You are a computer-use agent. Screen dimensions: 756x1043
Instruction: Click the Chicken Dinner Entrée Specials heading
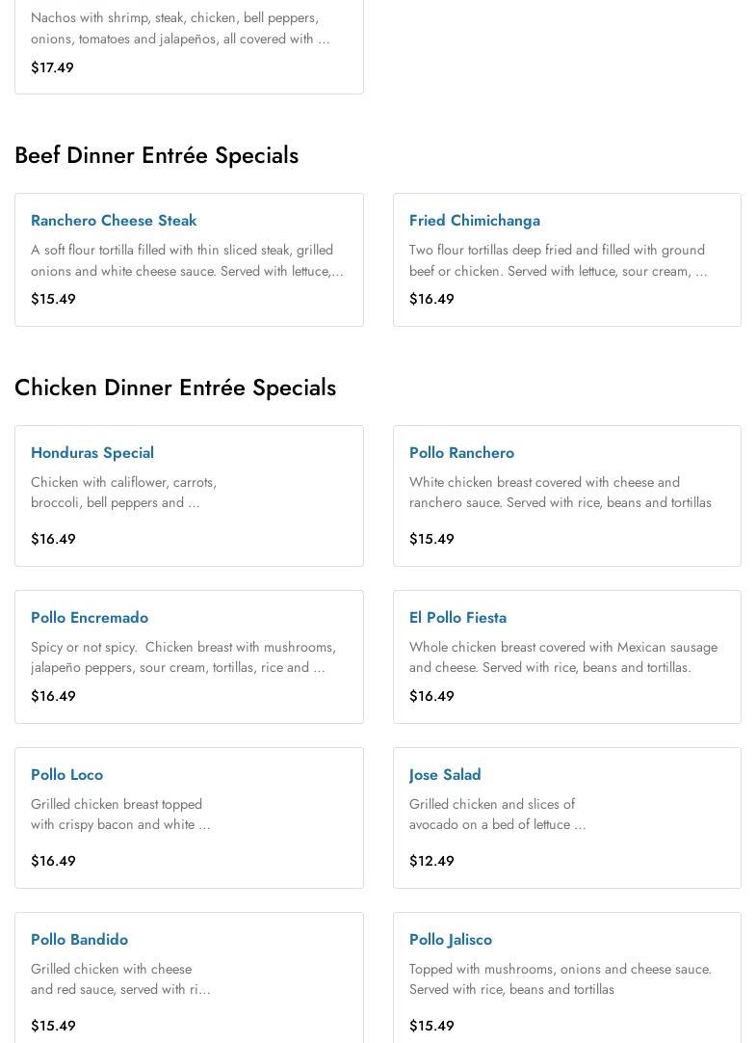coord(175,388)
